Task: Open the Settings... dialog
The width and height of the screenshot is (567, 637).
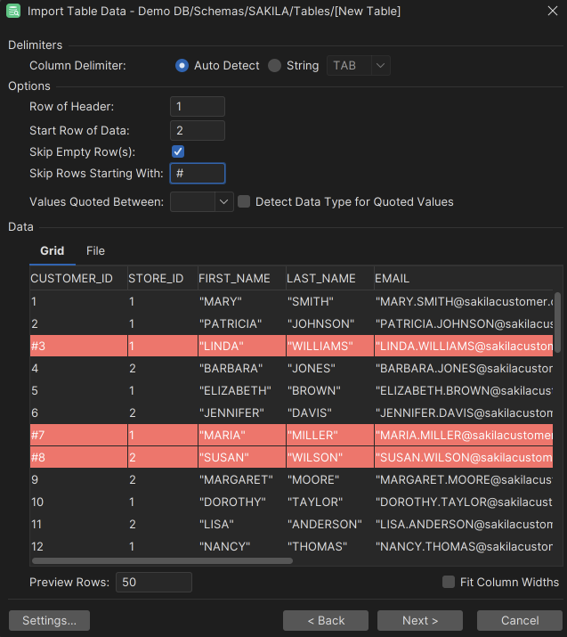Action: (49, 620)
